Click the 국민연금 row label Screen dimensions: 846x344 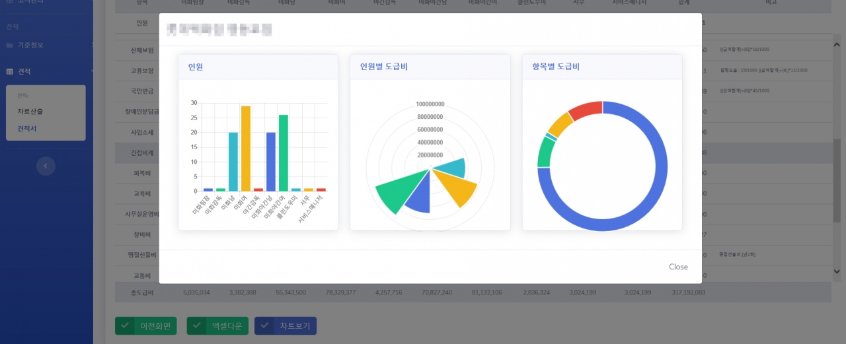point(142,90)
